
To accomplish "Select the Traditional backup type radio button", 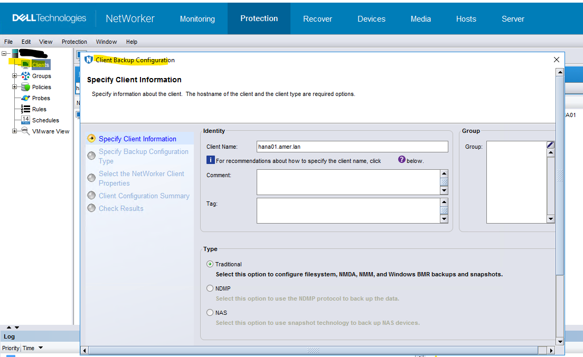I will [210, 264].
